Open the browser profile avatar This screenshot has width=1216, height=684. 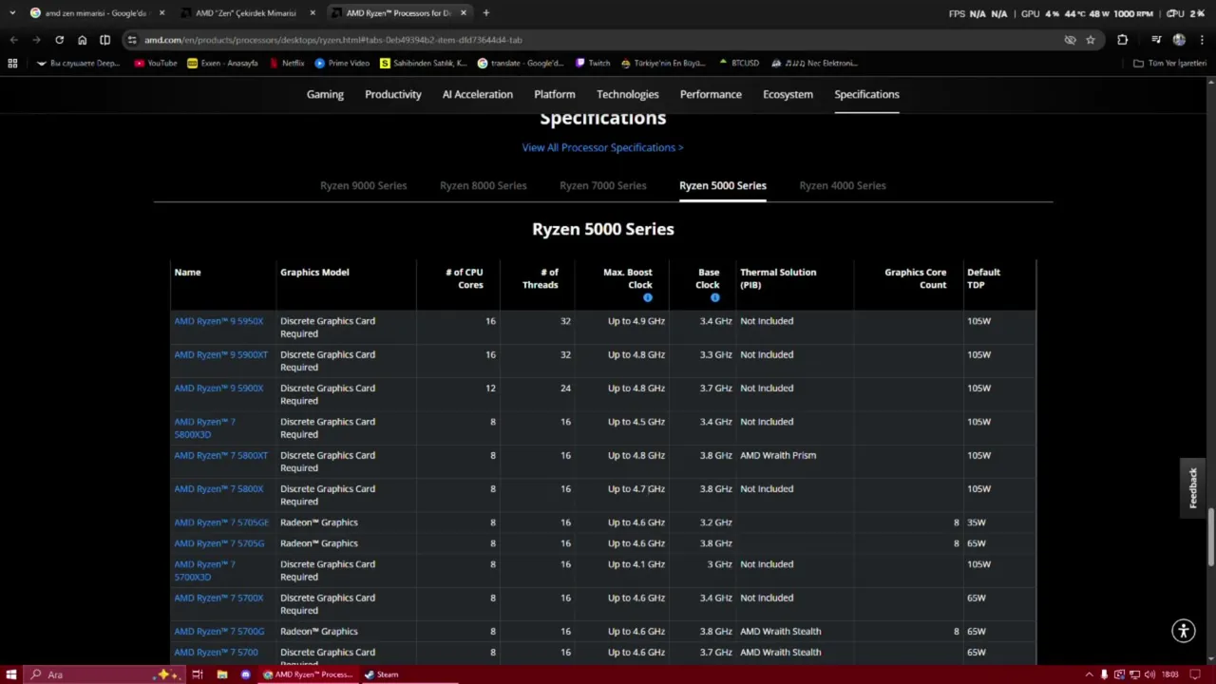coord(1179,40)
